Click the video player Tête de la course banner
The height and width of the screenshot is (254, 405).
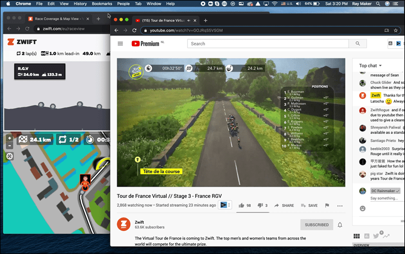point(161,171)
